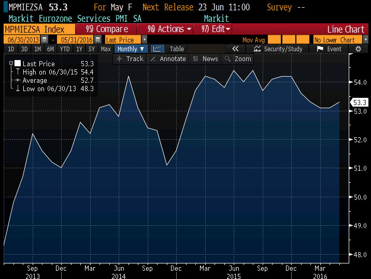Open calendar picker for start date 06/30/2013
This screenshot has height=279, width=371.
tap(45, 40)
